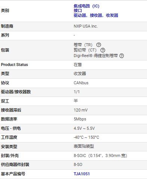Image resolution: width=147 pixels, height=179 pixels.
Task: Open the 驱动器，接收器，收发器 category link
Action: pos(96,15)
